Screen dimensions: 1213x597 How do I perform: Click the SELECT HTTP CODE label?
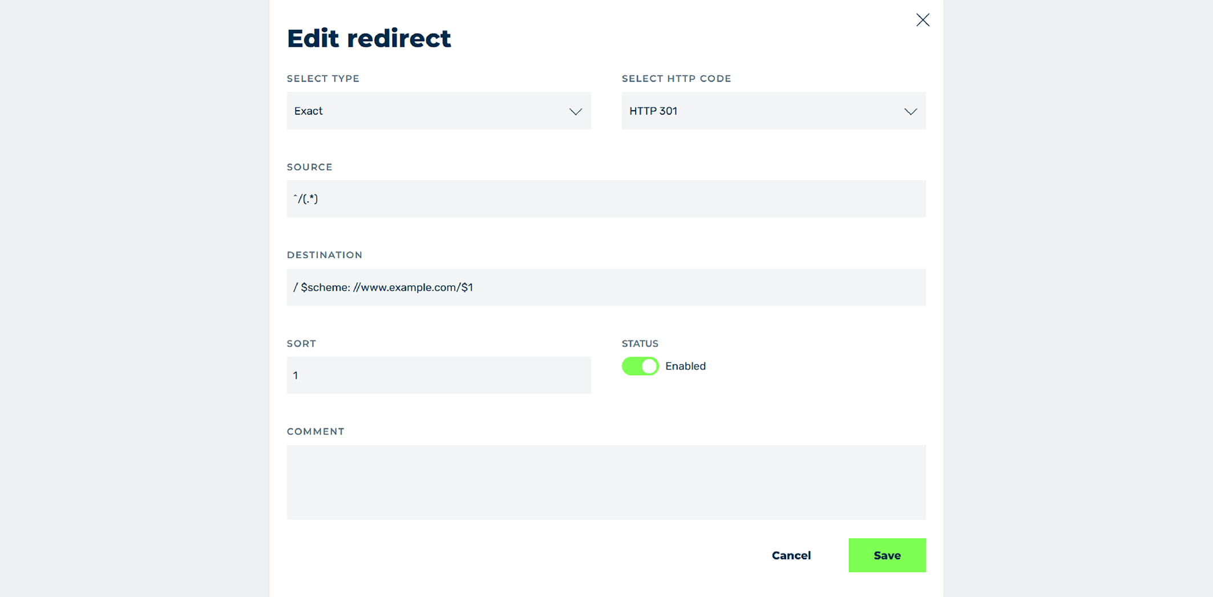(x=676, y=79)
